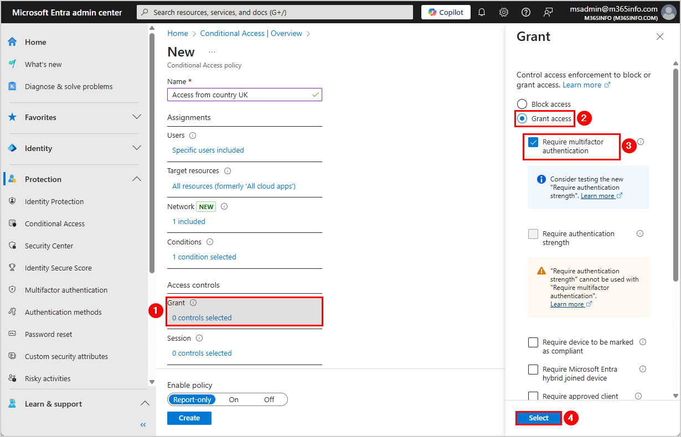The image size is (681, 437).
Task: Open Password reset in sidebar
Action: point(49,334)
